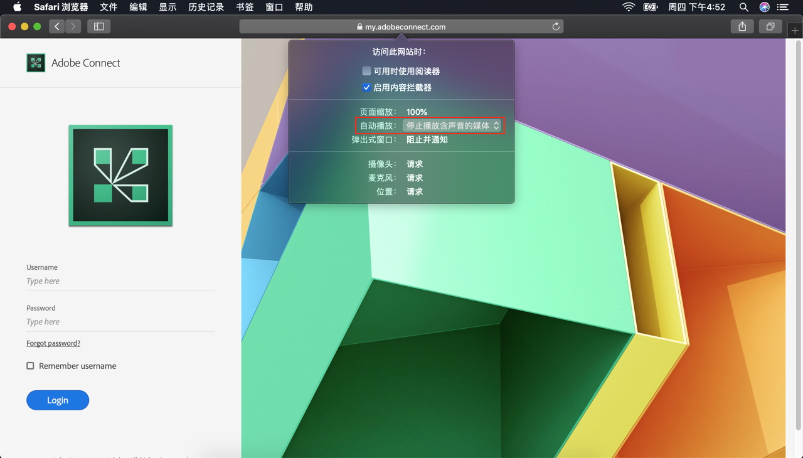Open the 自动播放 dropdown

click(x=452, y=125)
